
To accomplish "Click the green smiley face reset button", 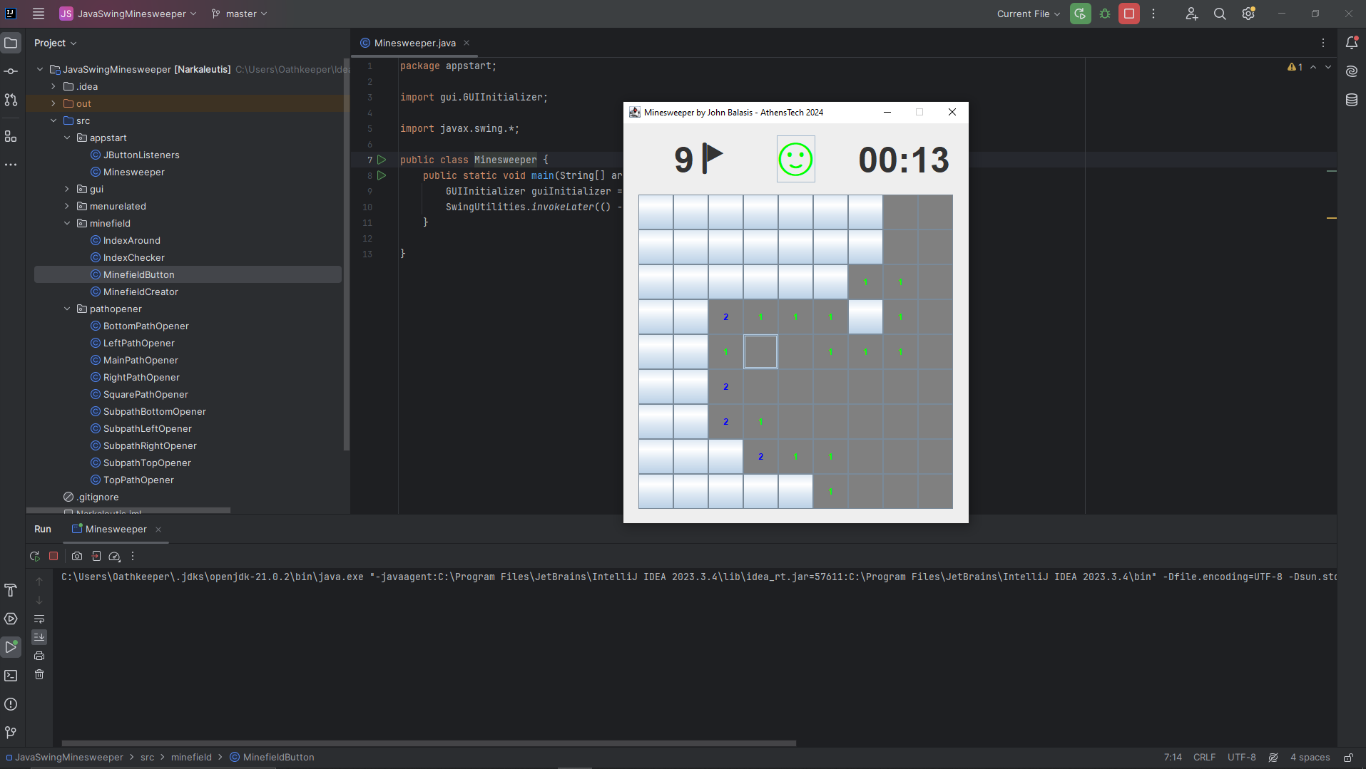I will coord(795,159).
